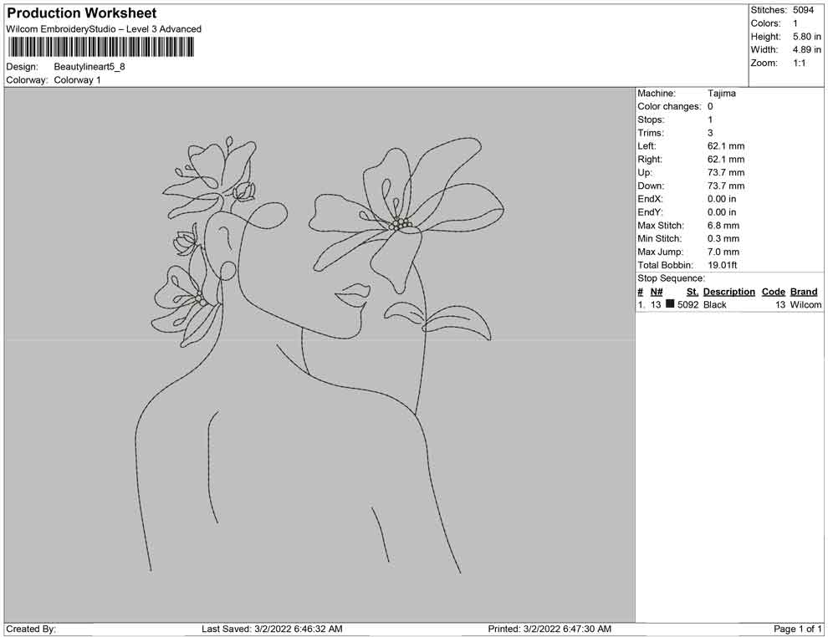Image resolution: width=828 pixels, height=637 pixels.
Task: Click the Description column header
Action: pyautogui.click(x=729, y=292)
